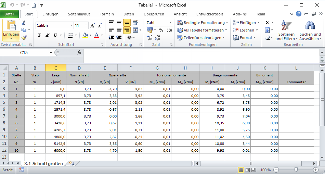This screenshot has width=325, height=174.
Task: Insert function using fx icon
Action: pos(79,52)
